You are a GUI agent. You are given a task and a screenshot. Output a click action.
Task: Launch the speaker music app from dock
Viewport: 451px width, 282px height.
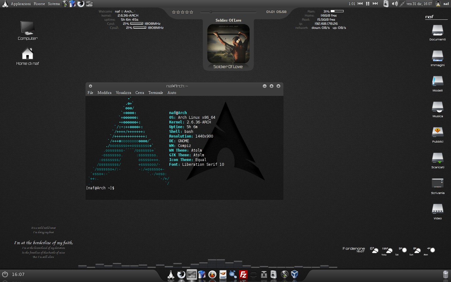click(x=274, y=274)
